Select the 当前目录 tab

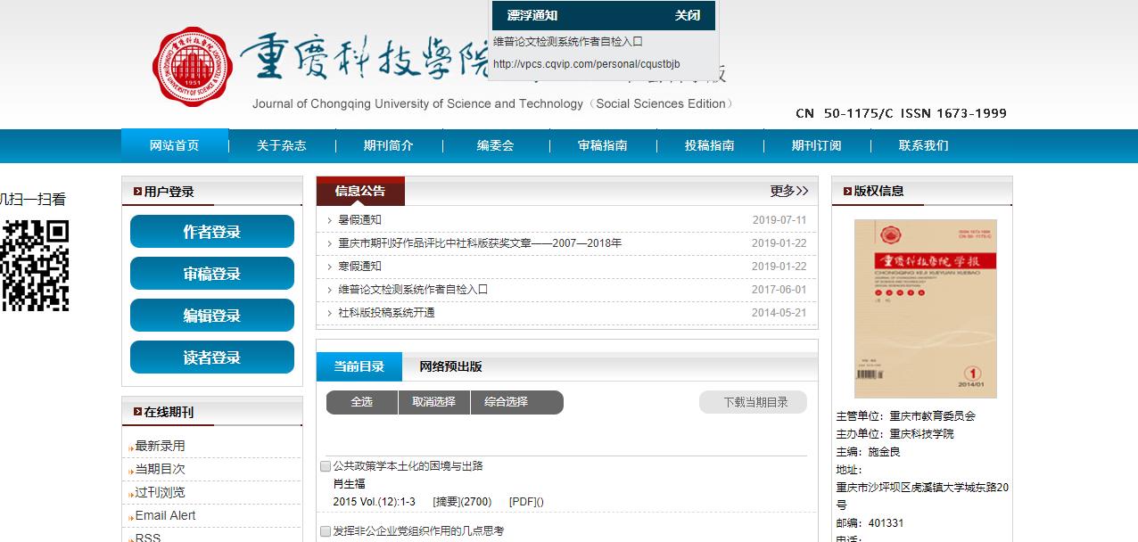pyautogui.click(x=359, y=366)
